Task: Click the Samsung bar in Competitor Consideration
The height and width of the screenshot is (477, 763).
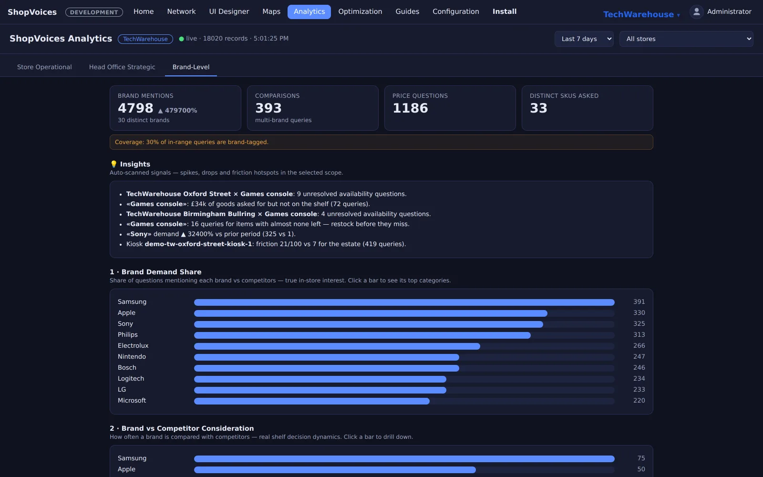Action: [404, 459]
